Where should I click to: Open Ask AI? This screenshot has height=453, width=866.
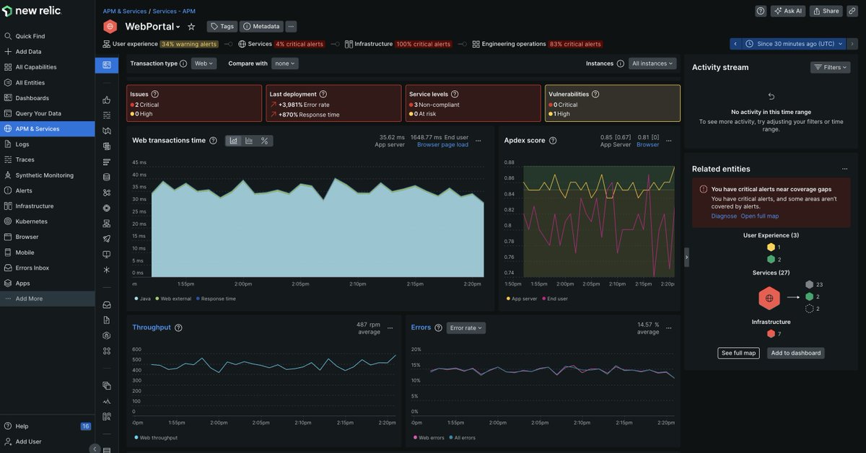click(788, 11)
